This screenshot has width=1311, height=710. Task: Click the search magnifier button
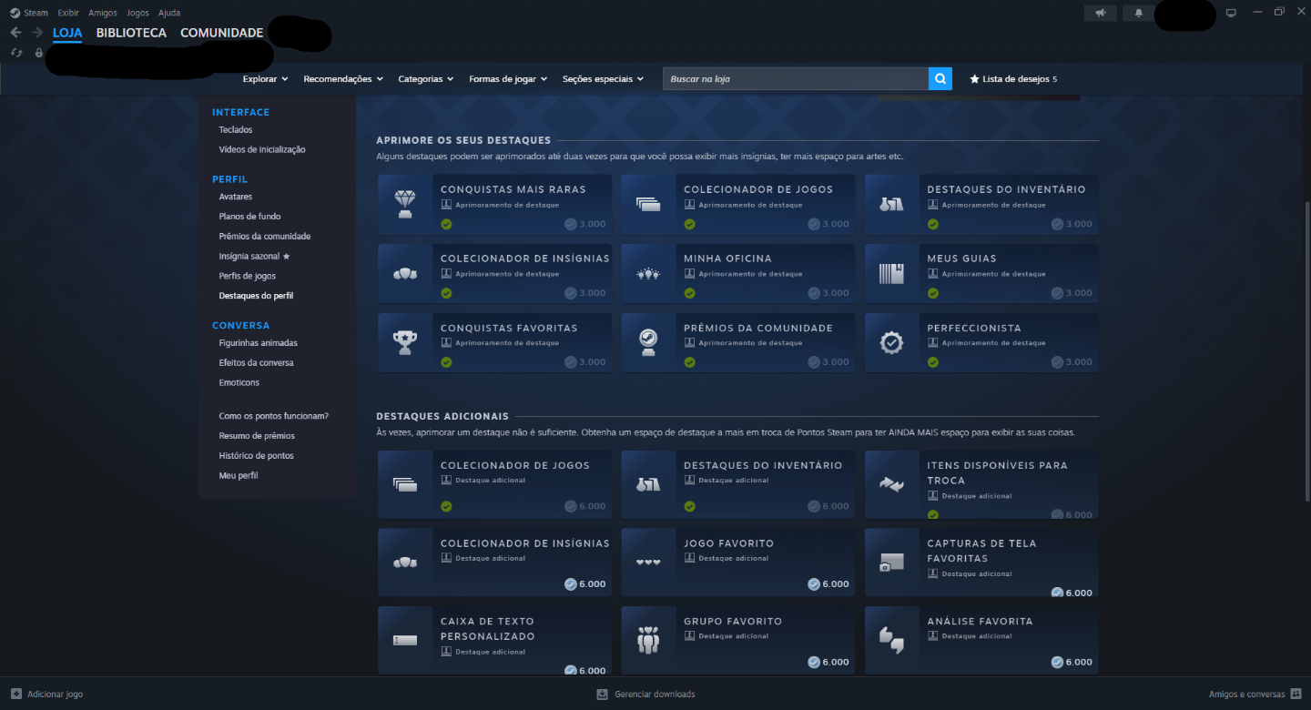coord(940,79)
